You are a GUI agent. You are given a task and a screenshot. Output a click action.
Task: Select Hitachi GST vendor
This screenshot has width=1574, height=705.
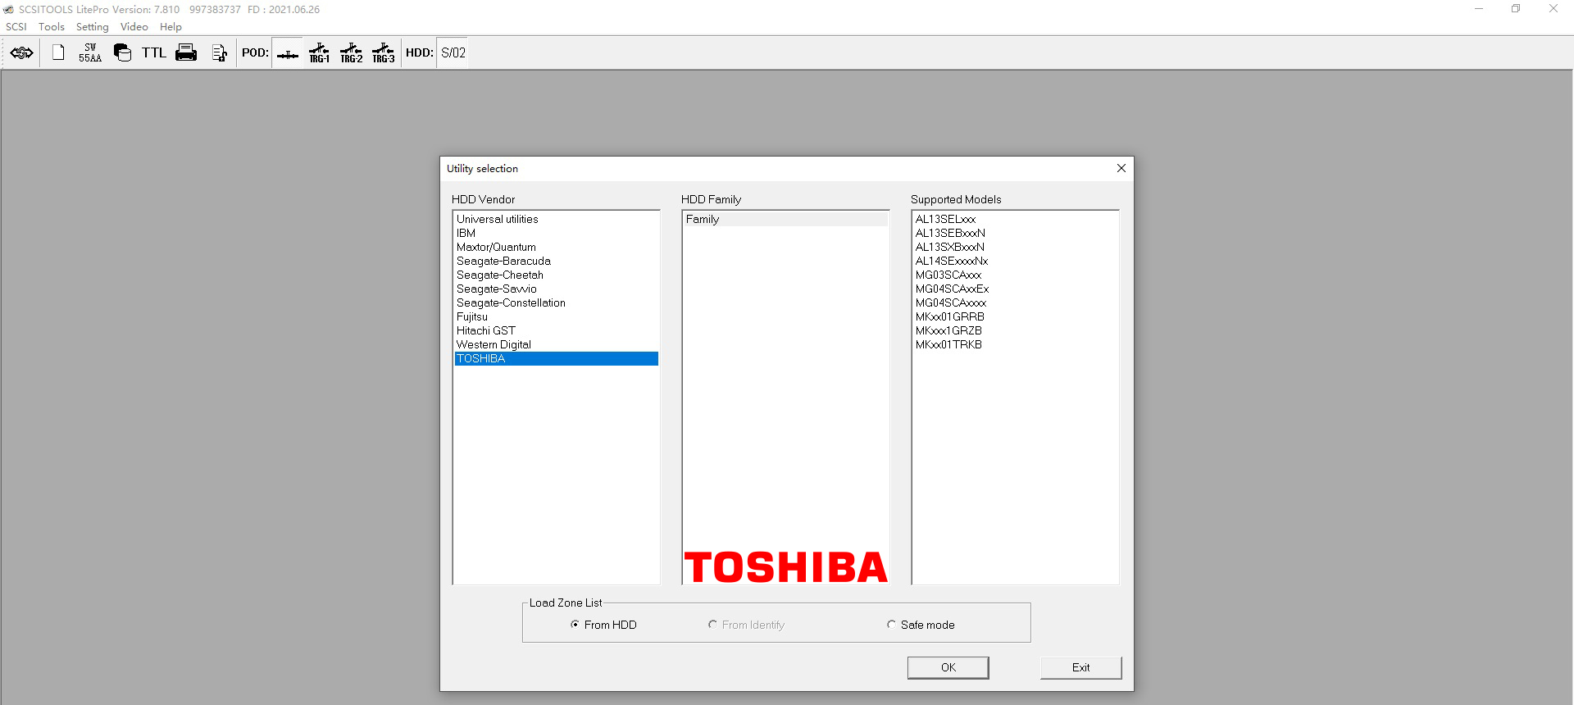pos(557,330)
